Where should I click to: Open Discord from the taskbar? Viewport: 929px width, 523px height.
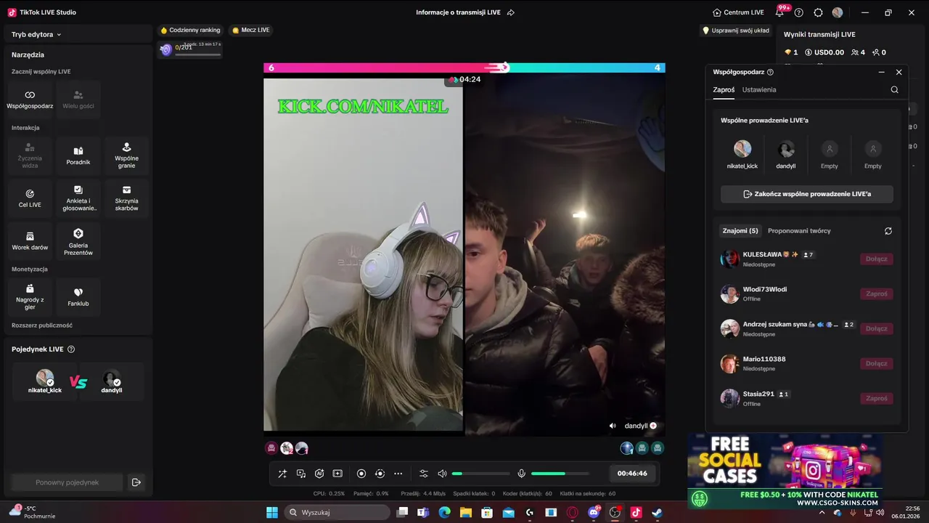(594, 512)
